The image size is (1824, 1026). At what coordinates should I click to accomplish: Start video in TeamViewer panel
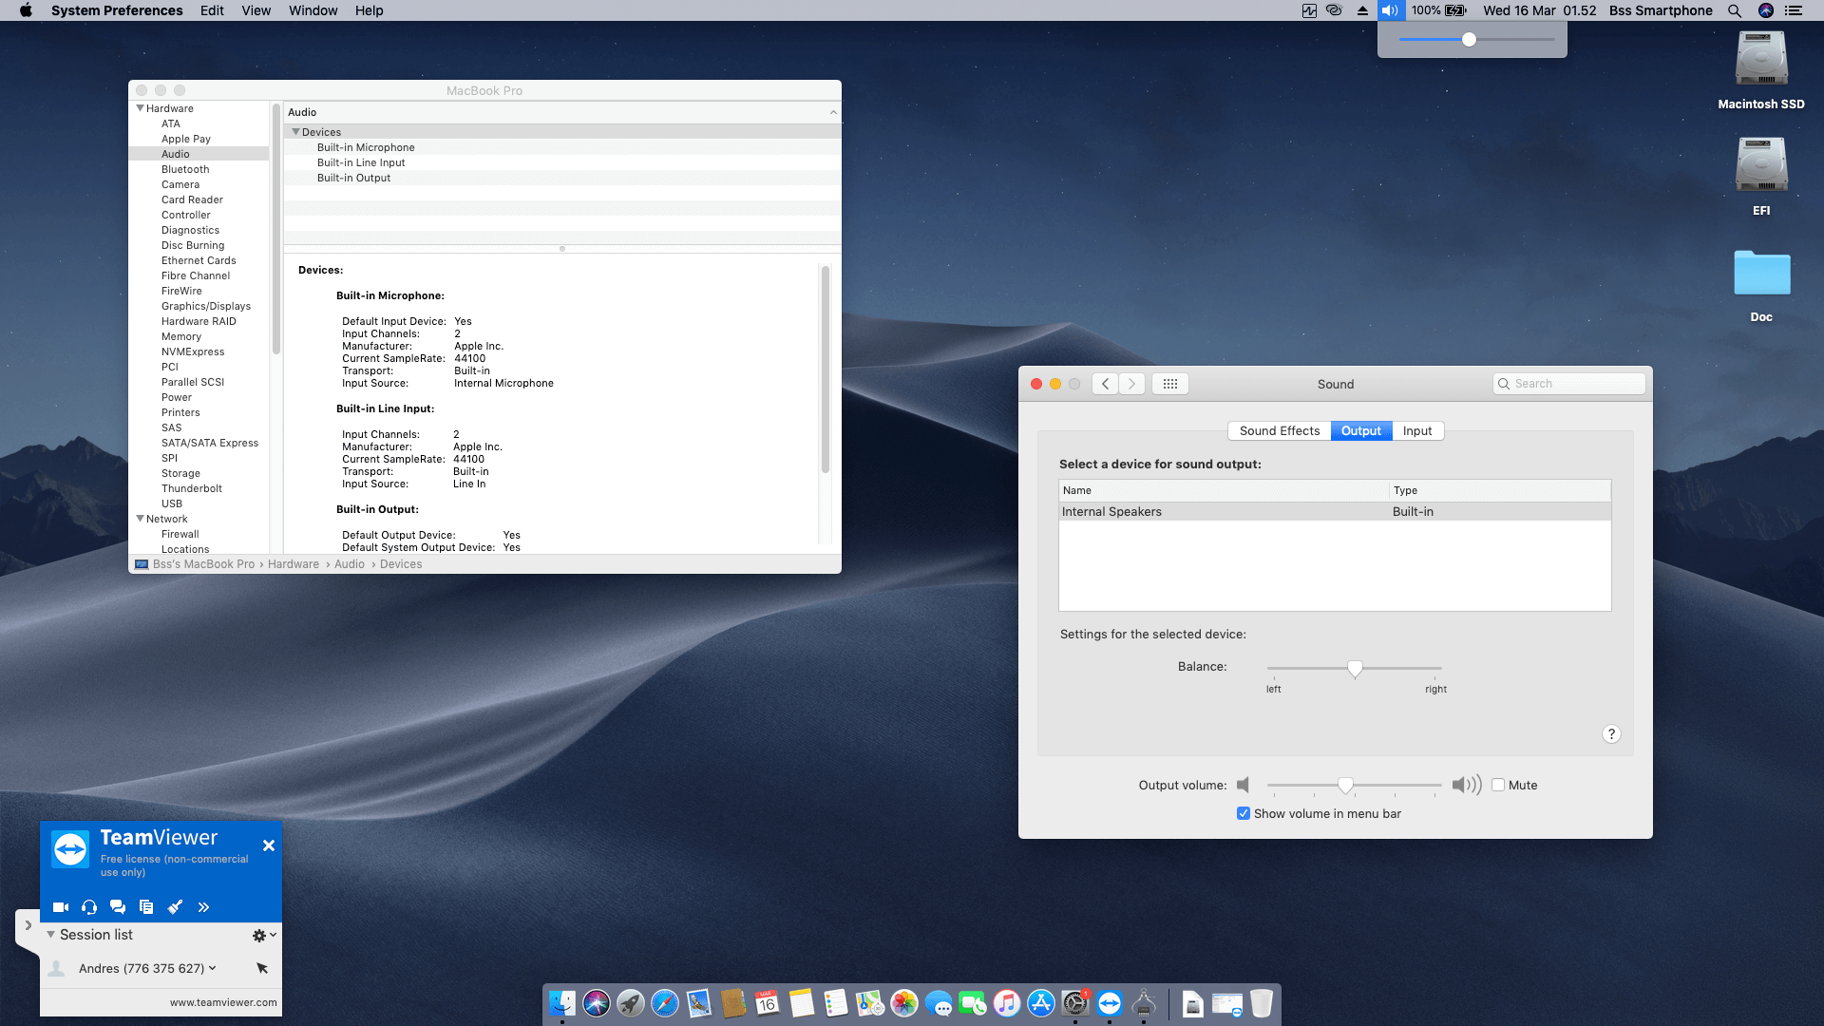point(61,907)
